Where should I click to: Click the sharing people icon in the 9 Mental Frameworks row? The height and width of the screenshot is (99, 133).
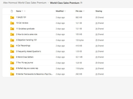tap(96, 74)
